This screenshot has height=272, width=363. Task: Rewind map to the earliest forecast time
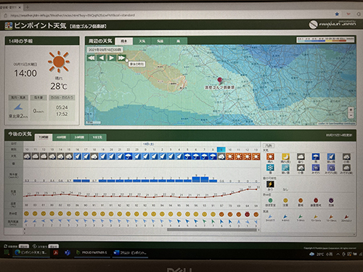(91, 58)
